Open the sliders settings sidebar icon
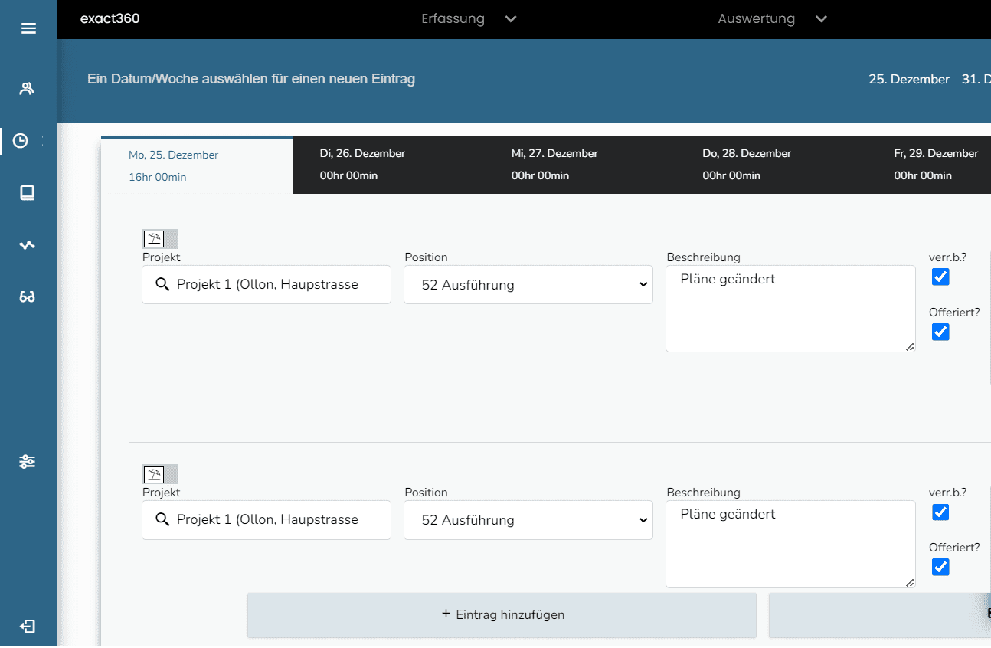 (28, 462)
